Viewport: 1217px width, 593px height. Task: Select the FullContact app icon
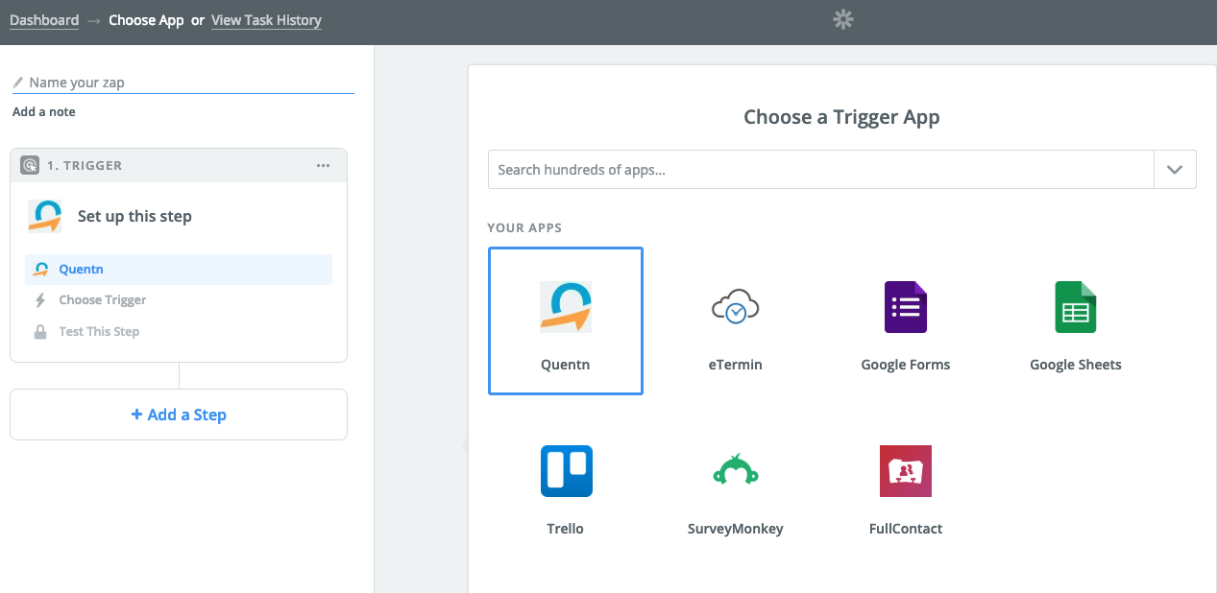pos(905,471)
